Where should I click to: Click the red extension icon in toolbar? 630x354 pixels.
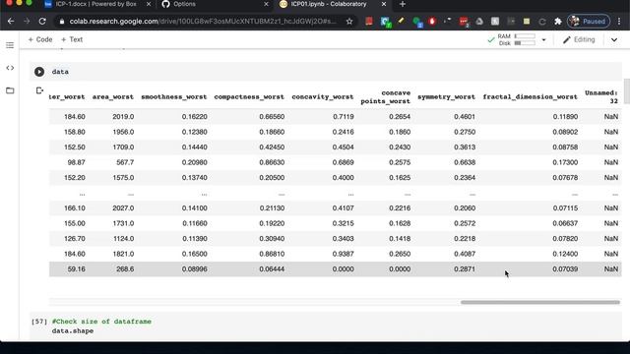[x=369, y=22]
